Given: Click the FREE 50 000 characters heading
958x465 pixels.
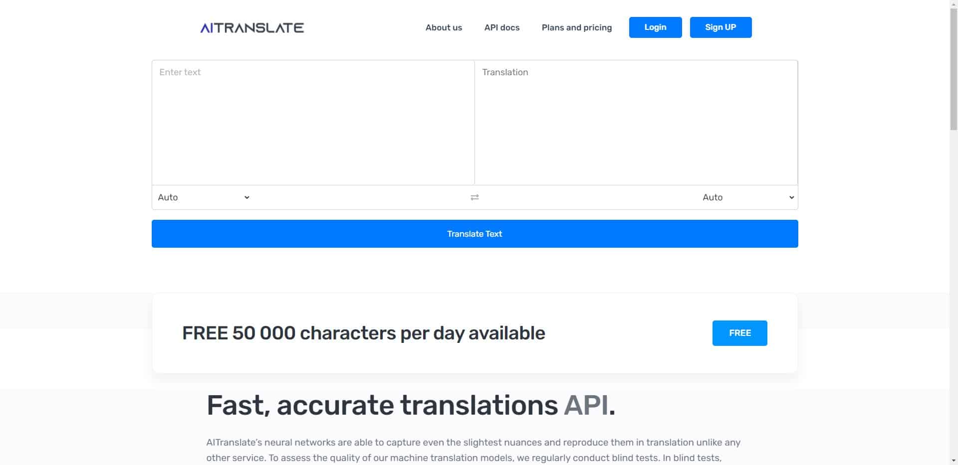Looking at the screenshot, I should click(x=364, y=333).
